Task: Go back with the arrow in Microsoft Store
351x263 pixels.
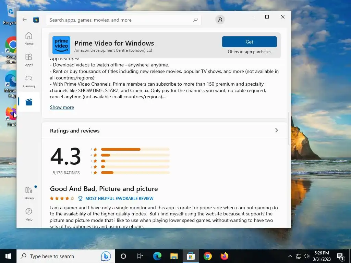Action: click(25, 20)
